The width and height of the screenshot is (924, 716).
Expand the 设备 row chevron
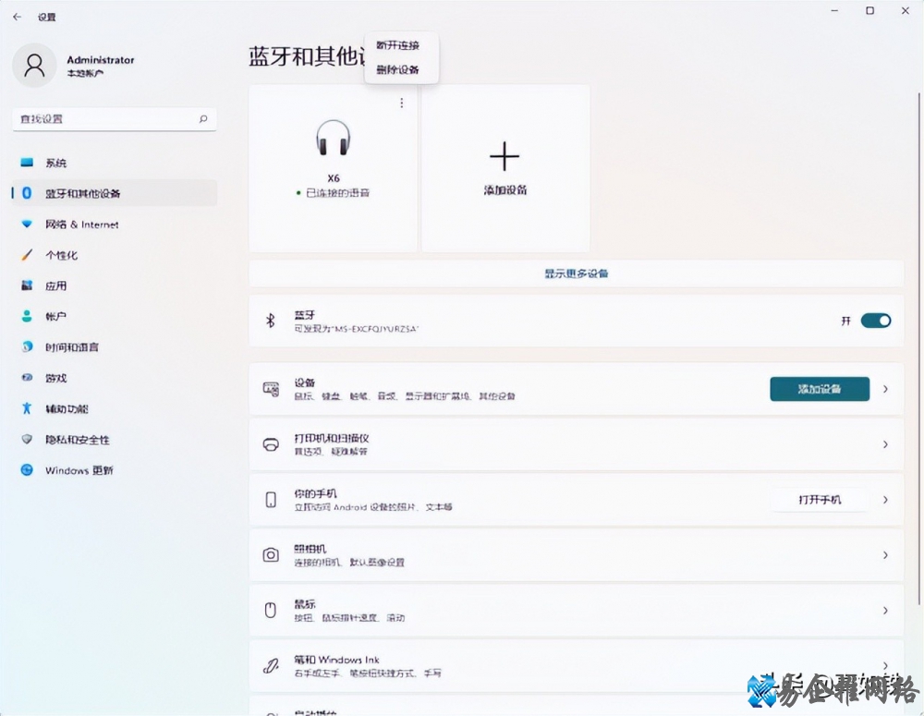(885, 389)
